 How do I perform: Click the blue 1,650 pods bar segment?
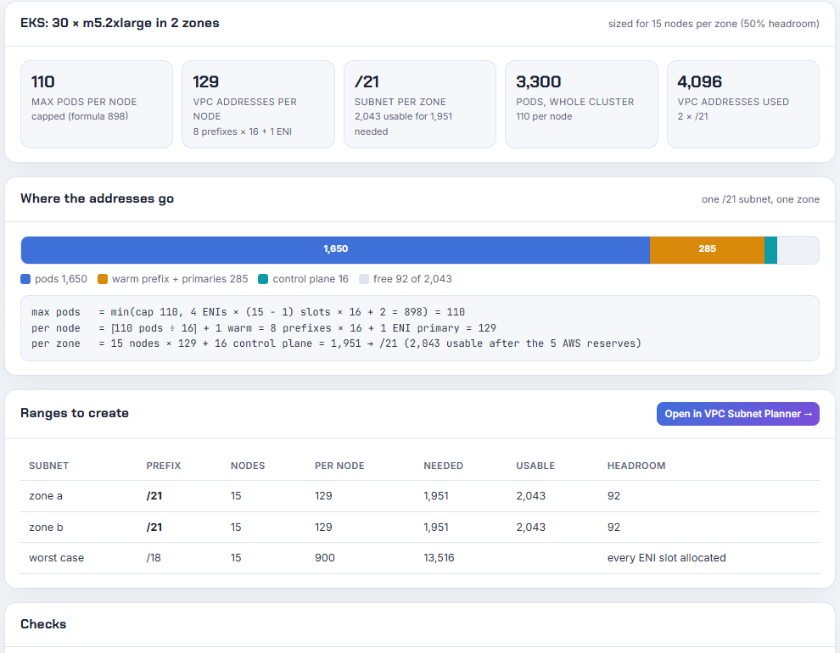tap(335, 249)
